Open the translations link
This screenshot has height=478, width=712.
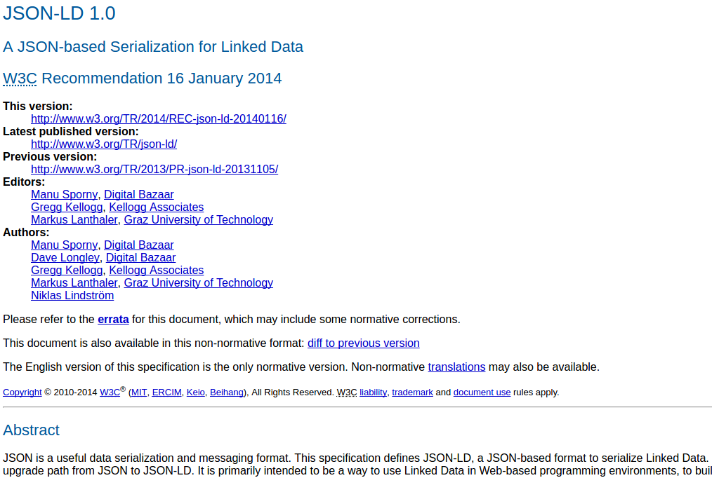(x=456, y=367)
